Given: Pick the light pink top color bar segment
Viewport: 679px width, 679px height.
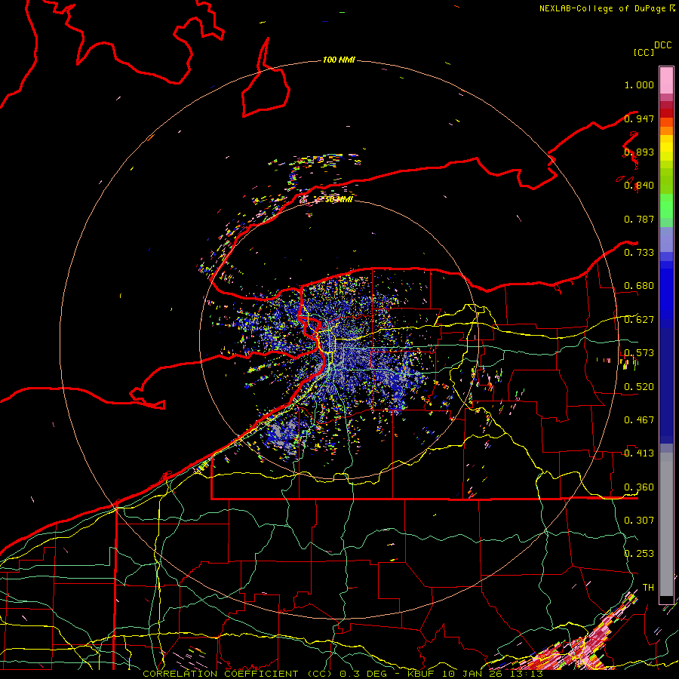Looking at the screenshot, I should pos(666,80).
